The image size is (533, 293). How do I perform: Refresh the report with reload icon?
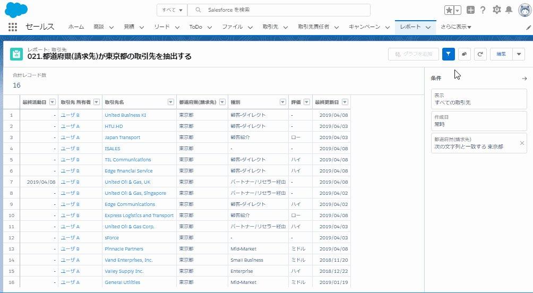tap(480, 54)
